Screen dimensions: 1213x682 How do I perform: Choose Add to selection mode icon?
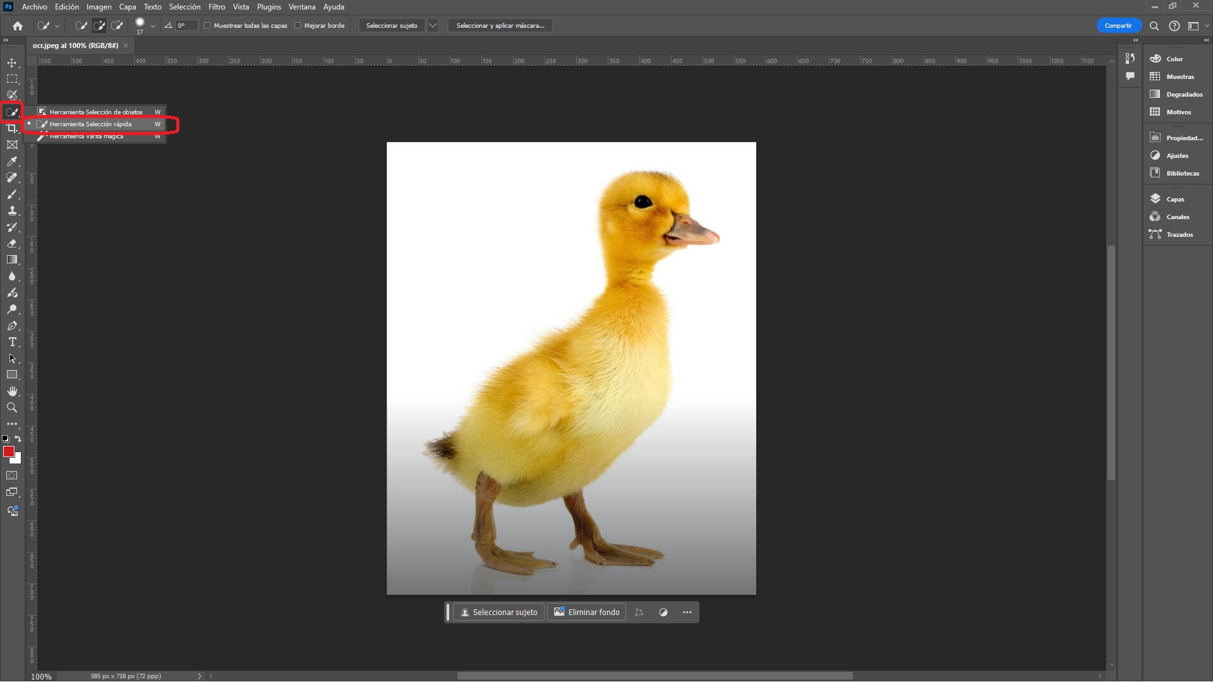tap(99, 26)
